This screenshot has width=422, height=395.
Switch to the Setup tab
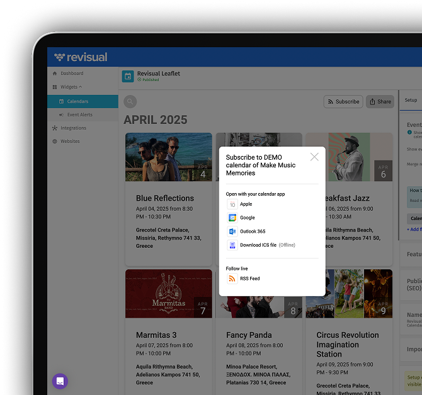pos(411,100)
